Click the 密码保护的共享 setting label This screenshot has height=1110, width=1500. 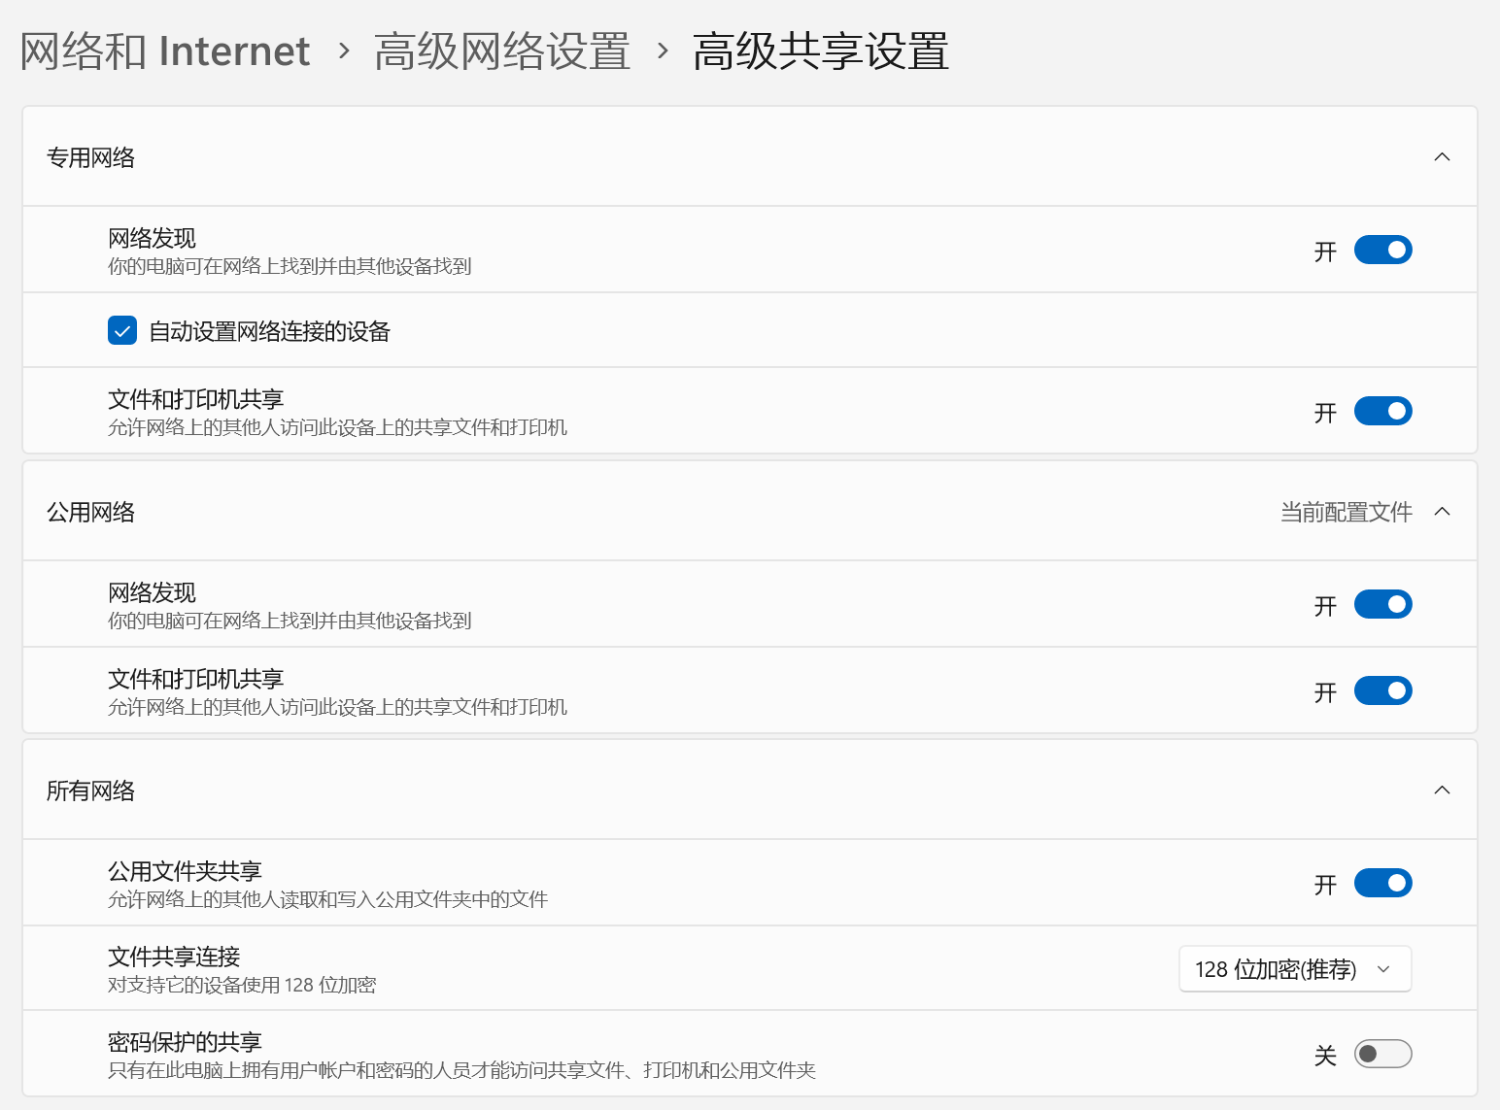click(185, 1042)
